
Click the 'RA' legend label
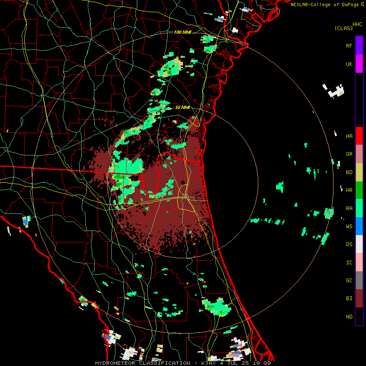pyautogui.click(x=349, y=209)
